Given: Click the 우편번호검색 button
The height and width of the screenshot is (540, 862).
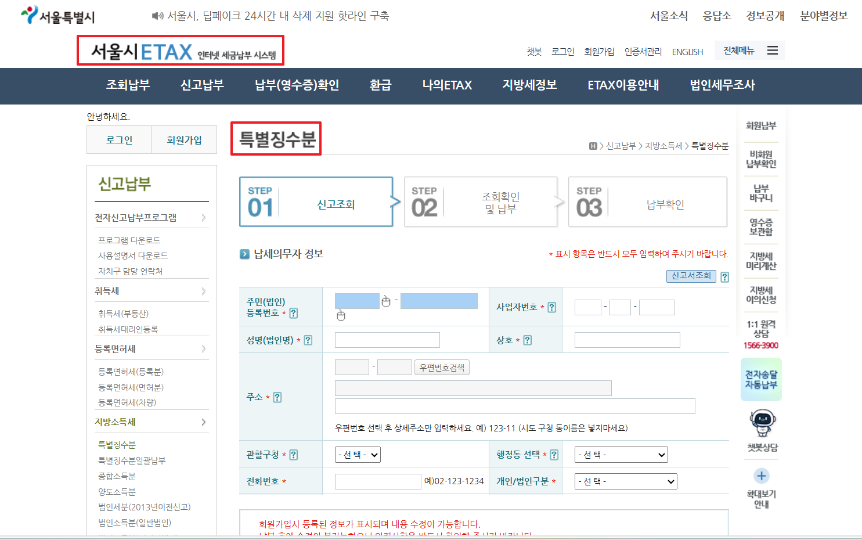Looking at the screenshot, I should click(x=442, y=368).
